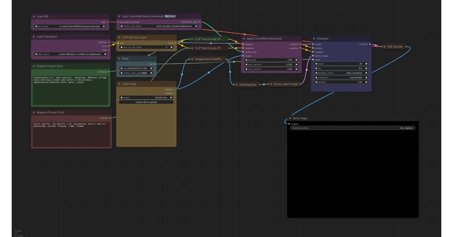453x237 pixels.
Task: Click the strength slider showing 0.90
Action: pyautogui.click(x=271, y=60)
